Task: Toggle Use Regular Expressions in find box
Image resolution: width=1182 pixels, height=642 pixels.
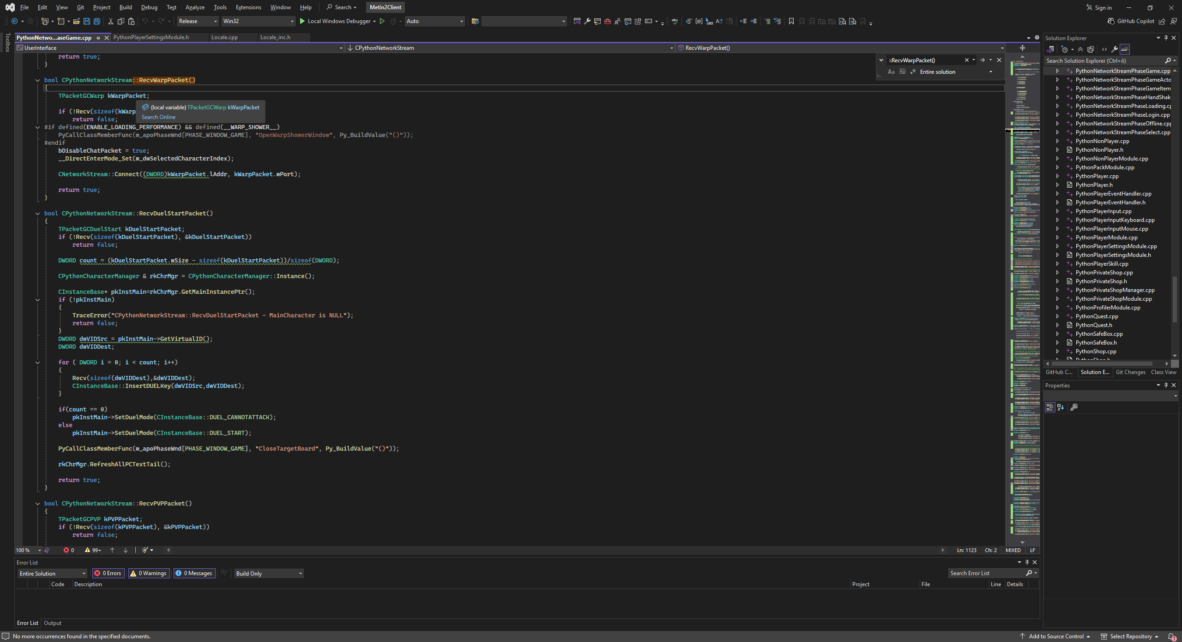Action: [x=913, y=72]
